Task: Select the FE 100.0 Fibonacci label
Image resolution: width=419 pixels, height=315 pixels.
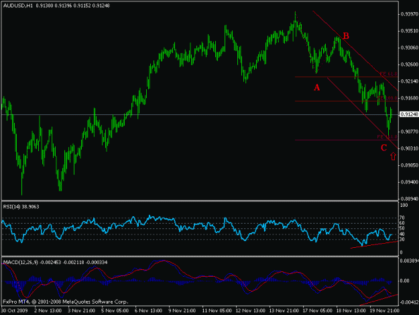Action: (x=387, y=98)
